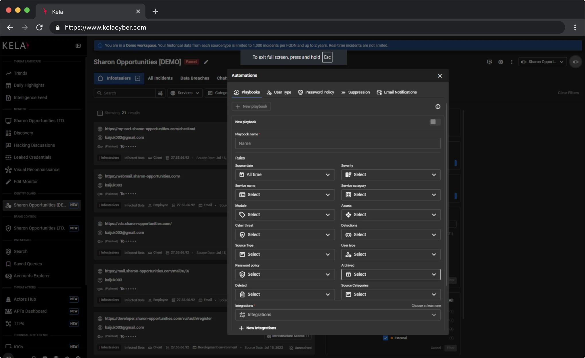The image size is (585, 358).
Task: Open a new browser tab
Action: tap(155, 11)
